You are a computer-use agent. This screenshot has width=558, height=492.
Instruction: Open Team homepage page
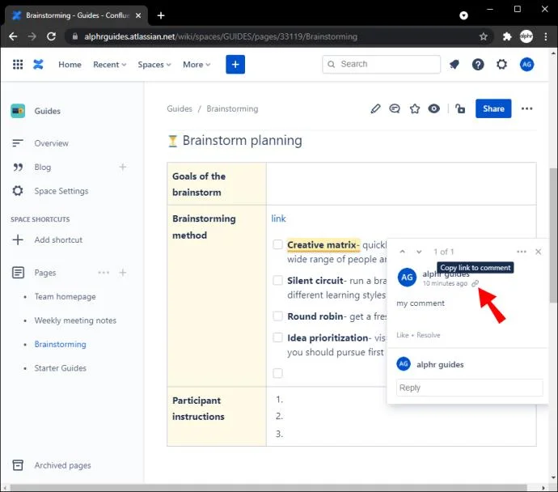click(x=66, y=296)
